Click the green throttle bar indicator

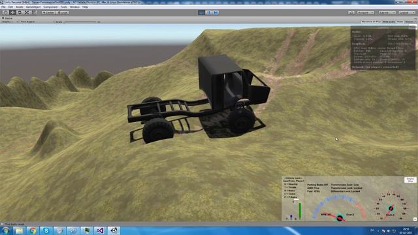click(300, 211)
